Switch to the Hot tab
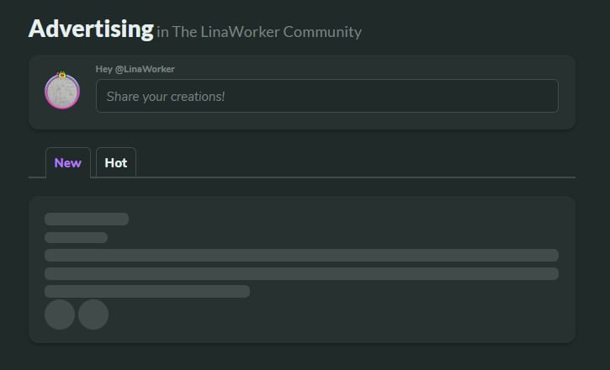Image resolution: width=610 pixels, height=370 pixels. 116,163
